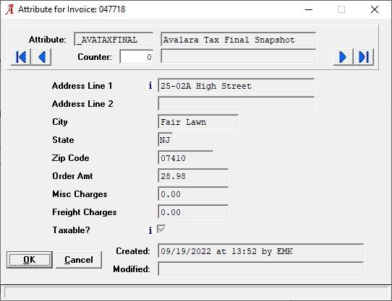Select the State field with NJ
392x301 pixels.
[165, 140]
